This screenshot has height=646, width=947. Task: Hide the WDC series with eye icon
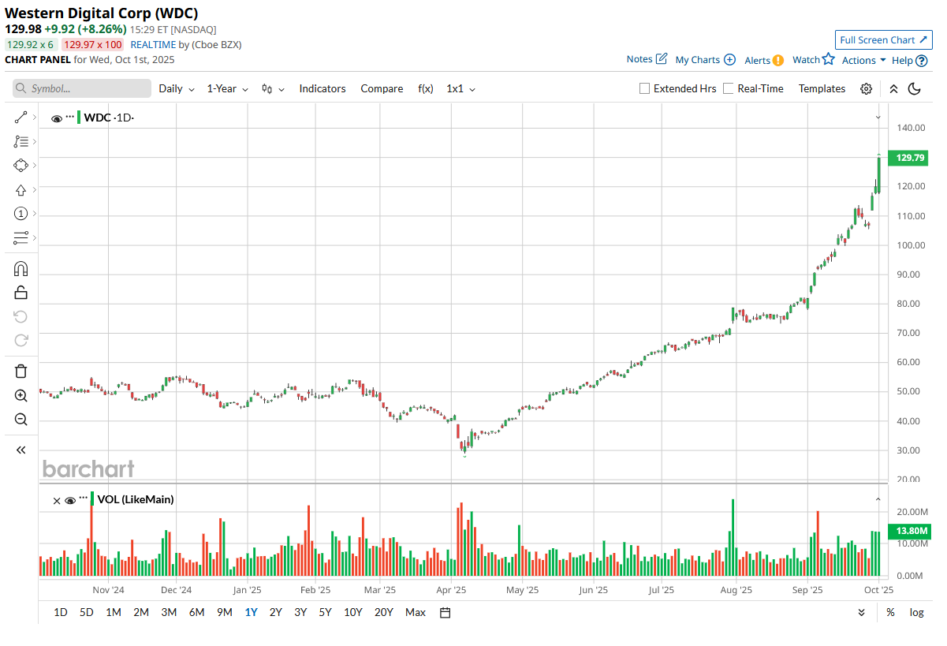click(x=56, y=118)
